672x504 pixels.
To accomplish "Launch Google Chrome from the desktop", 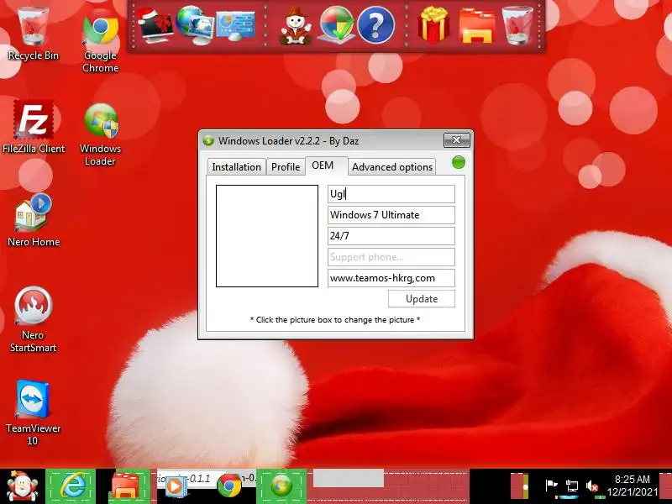I will (x=100, y=43).
